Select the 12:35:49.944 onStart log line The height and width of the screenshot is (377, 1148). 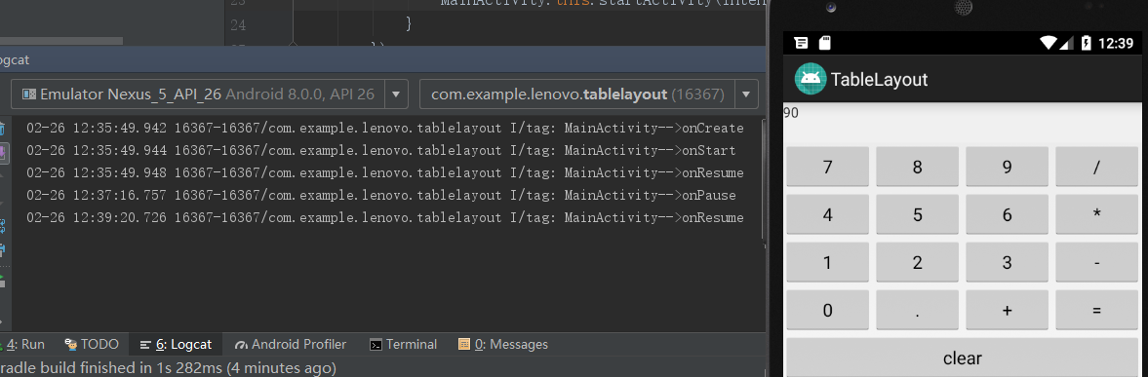coord(380,151)
